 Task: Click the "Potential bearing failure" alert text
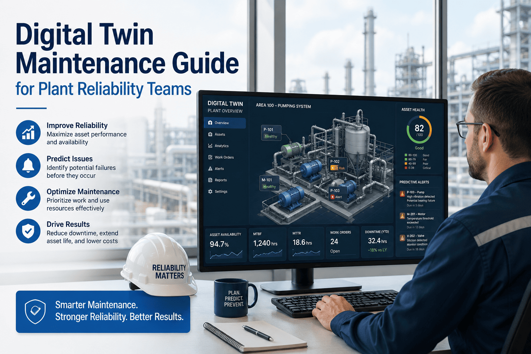[x=421, y=201]
